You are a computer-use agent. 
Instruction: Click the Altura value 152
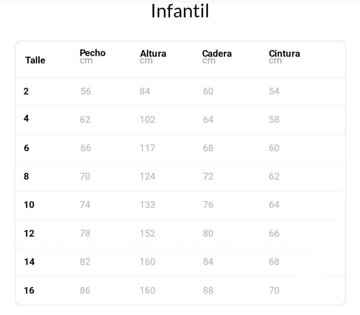[x=147, y=233]
